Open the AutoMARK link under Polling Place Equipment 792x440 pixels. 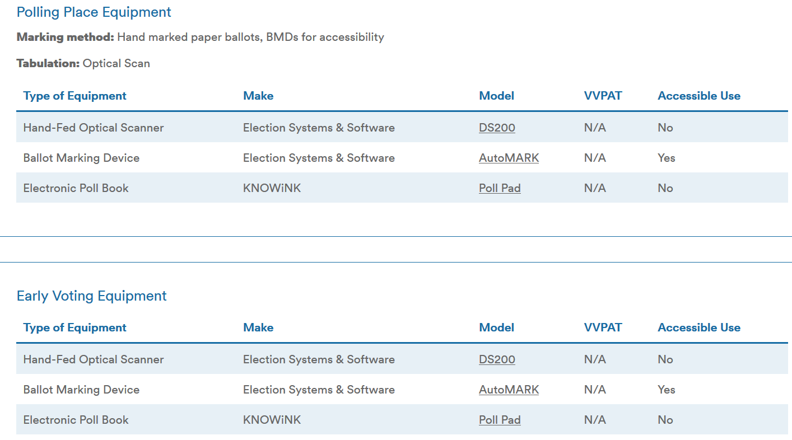tap(509, 158)
